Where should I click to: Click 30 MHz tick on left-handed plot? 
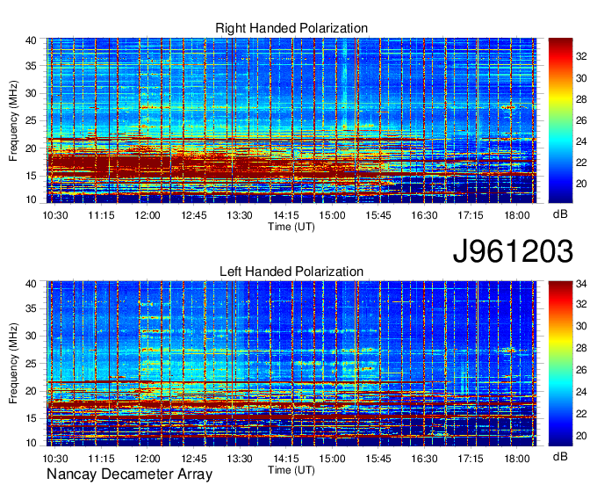tap(32, 336)
